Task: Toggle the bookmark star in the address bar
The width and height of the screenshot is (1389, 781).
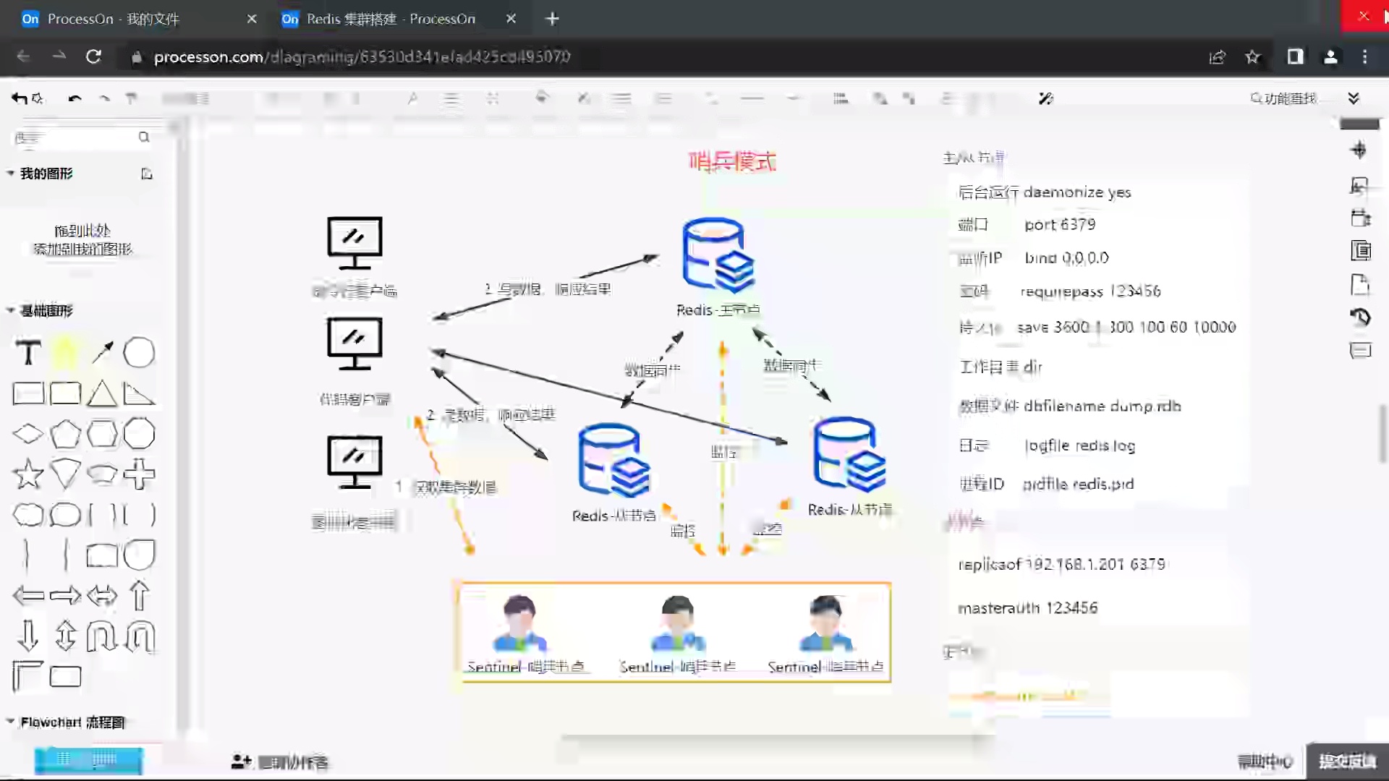Action: pyautogui.click(x=1253, y=56)
